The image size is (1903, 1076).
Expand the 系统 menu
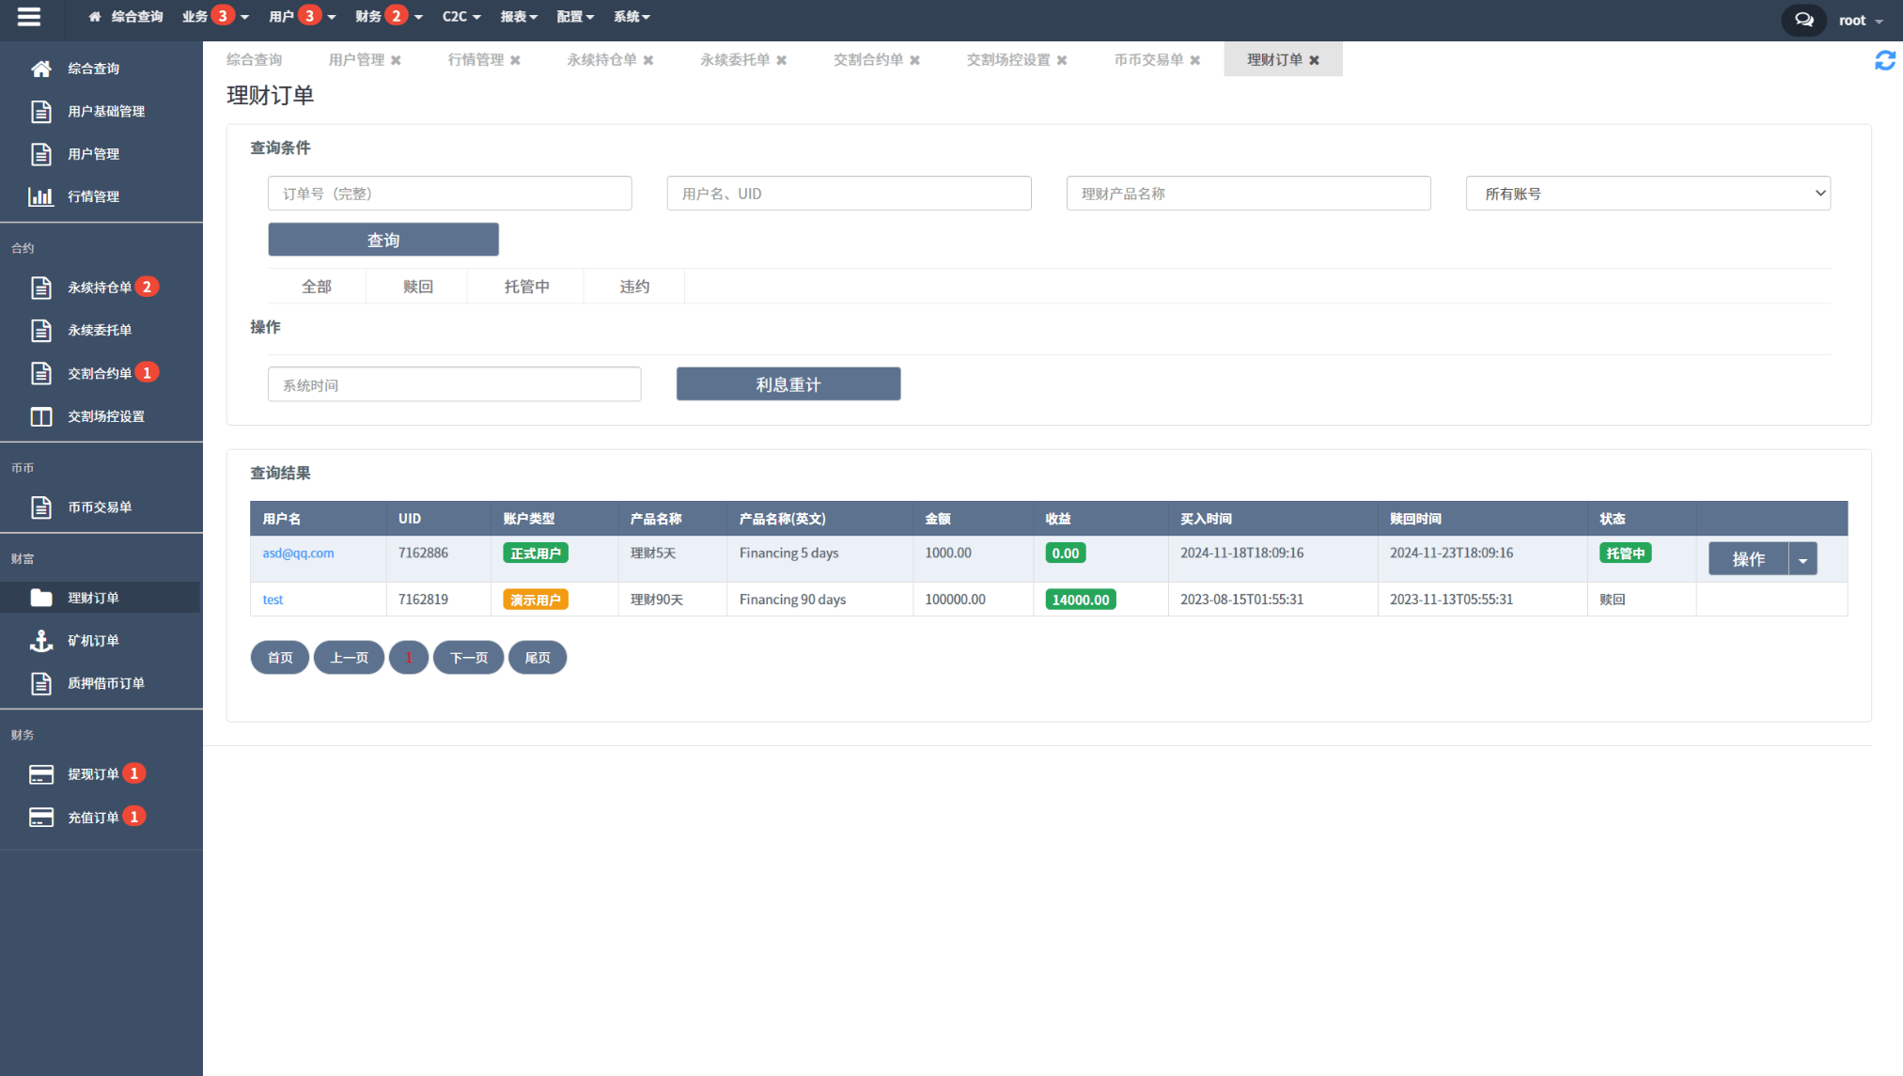click(632, 17)
